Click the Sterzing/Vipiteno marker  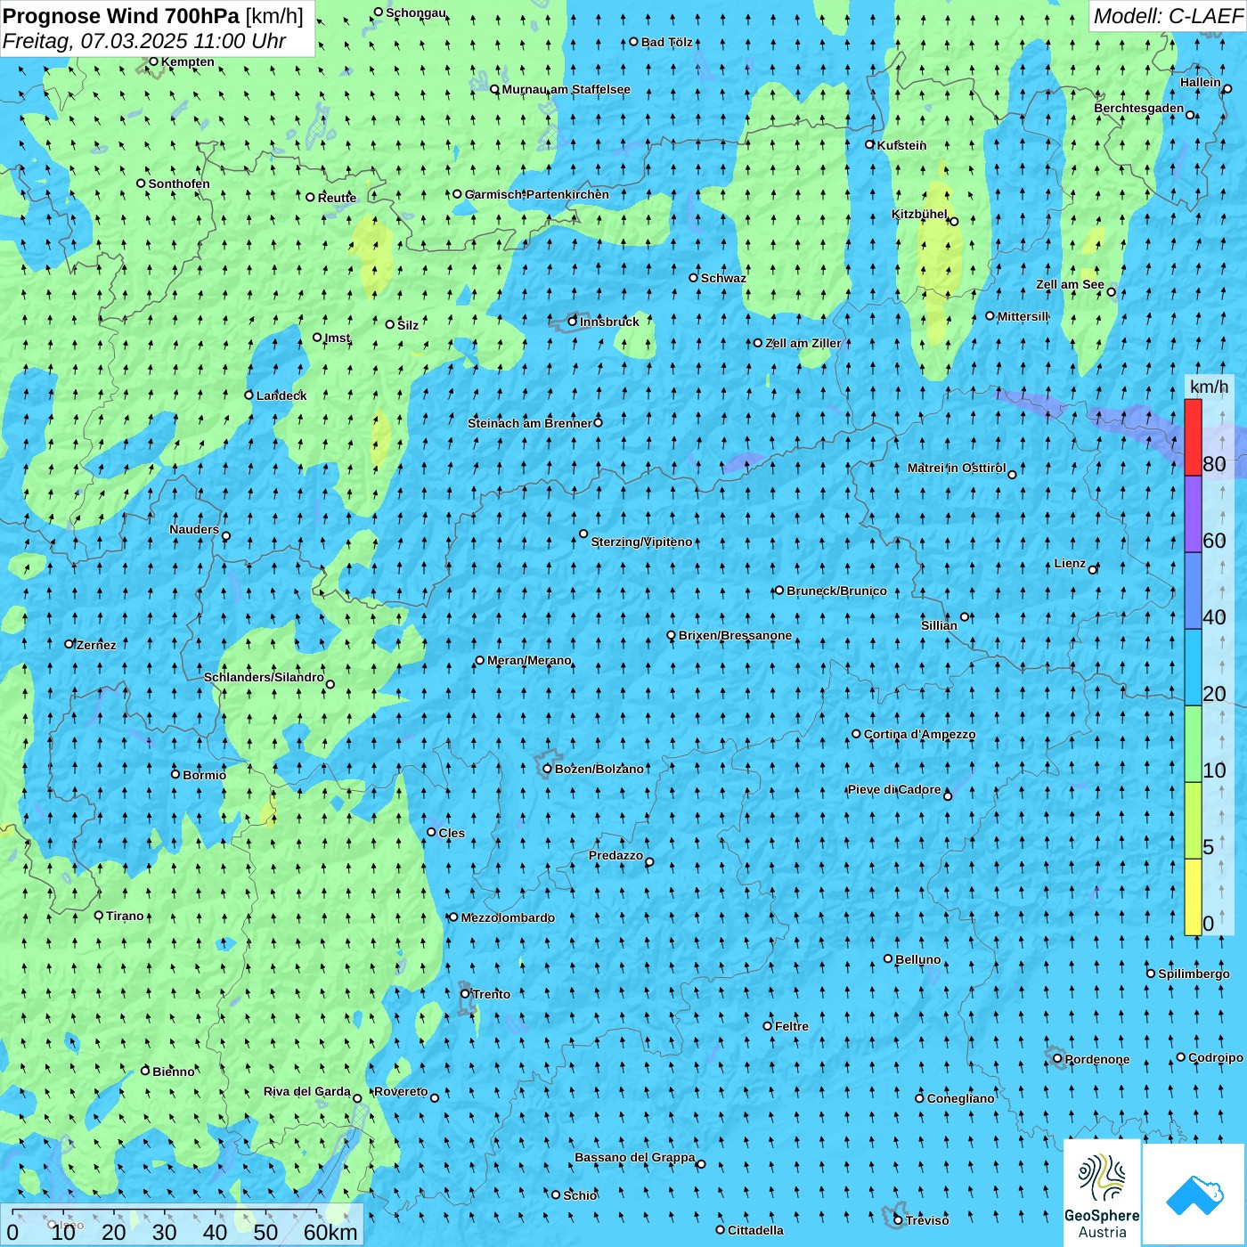point(583,534)
